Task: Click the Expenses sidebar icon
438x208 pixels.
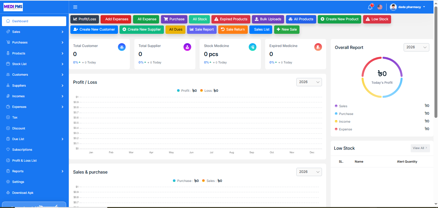Action: point(8,107)
